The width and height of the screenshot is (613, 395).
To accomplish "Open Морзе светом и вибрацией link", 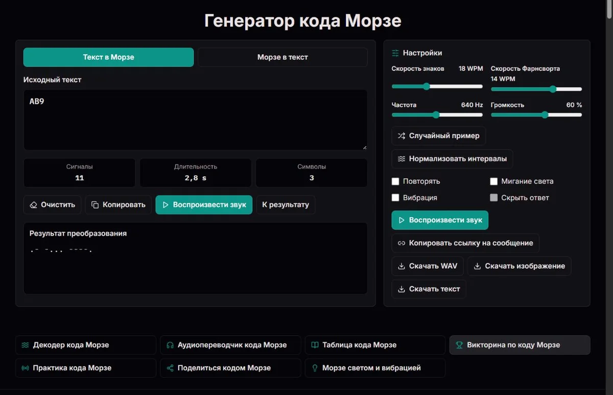I will 375,368.
